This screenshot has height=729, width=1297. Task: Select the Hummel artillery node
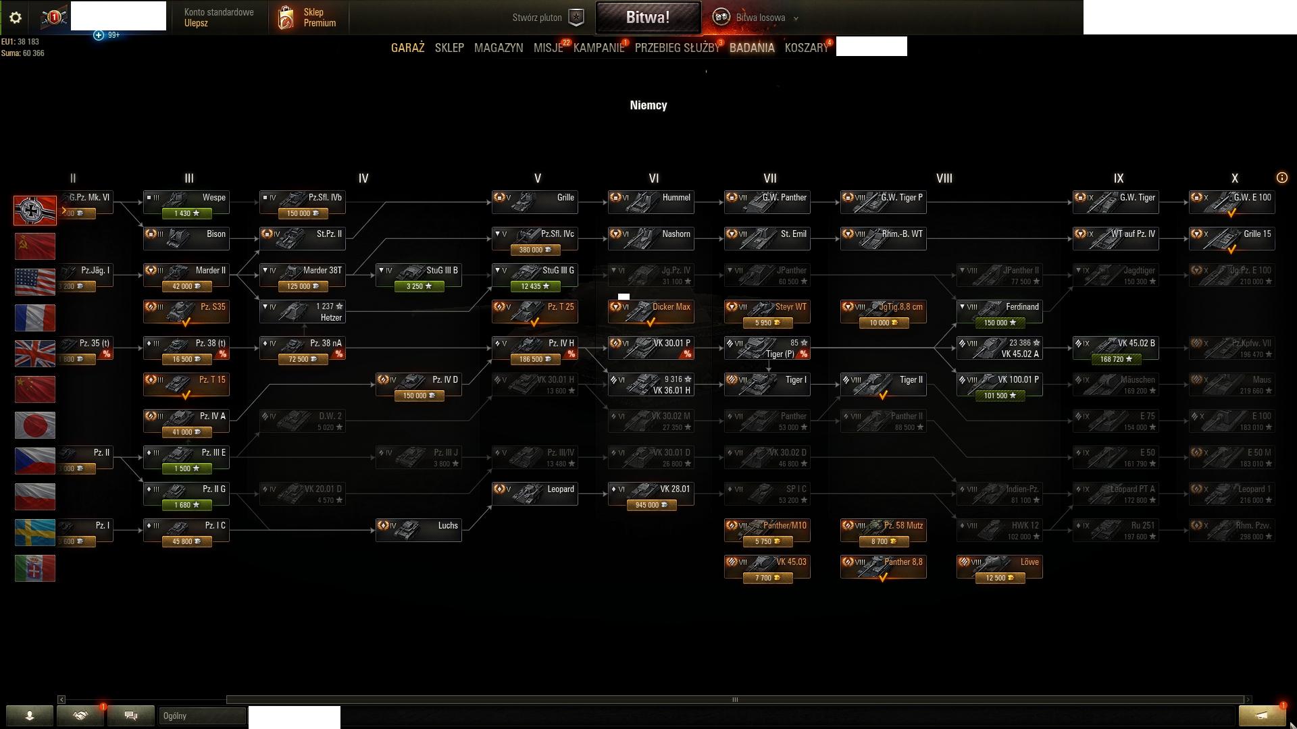tap(651, 202)
